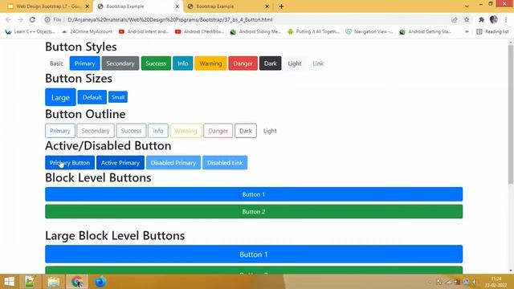Click the blue Primary style button

tap(84, 63)
